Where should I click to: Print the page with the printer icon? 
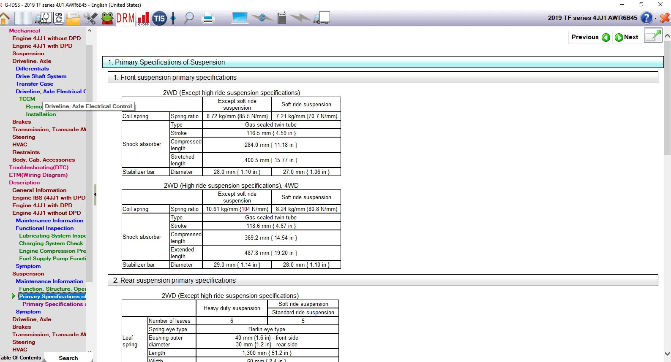point(208,18)
